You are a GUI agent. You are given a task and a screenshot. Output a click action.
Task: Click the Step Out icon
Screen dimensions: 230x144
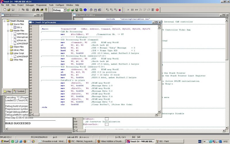[149, 10]
